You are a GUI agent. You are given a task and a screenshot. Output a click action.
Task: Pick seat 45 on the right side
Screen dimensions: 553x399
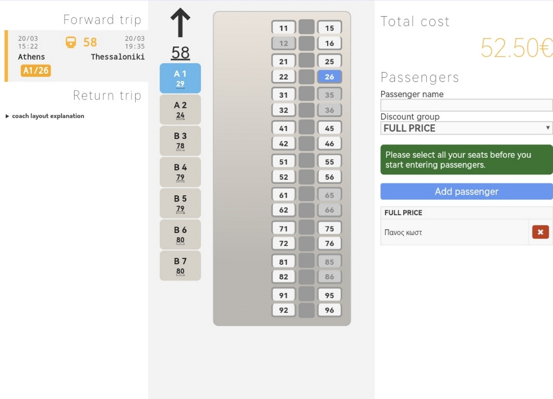click(329, 128)
